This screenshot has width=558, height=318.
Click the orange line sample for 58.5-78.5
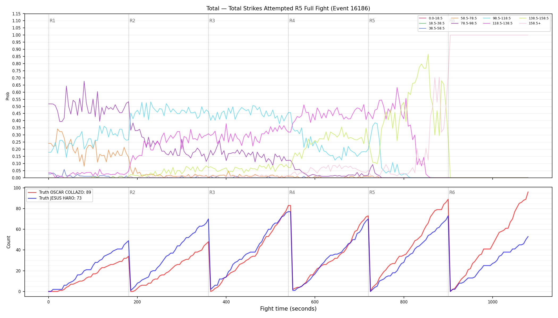(x=455, y=18)
